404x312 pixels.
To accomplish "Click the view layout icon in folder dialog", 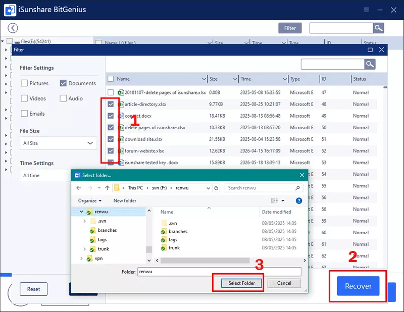I will [274, 200].
